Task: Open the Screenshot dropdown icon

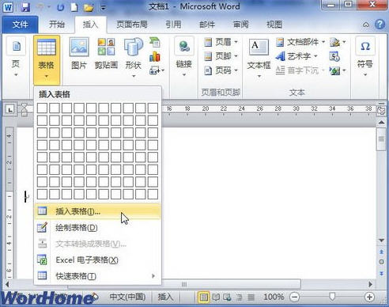Action: click(157, 70)
